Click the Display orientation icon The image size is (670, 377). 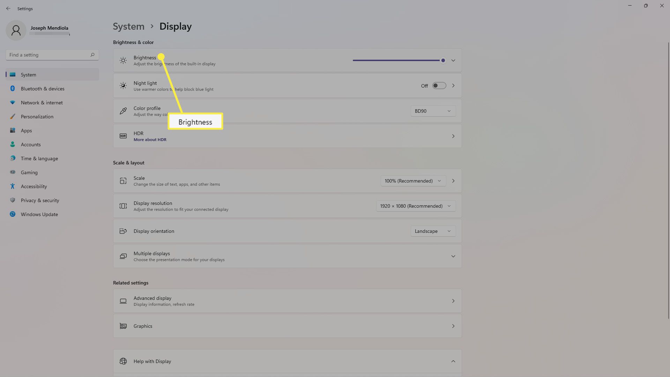[x=123, y=231]
